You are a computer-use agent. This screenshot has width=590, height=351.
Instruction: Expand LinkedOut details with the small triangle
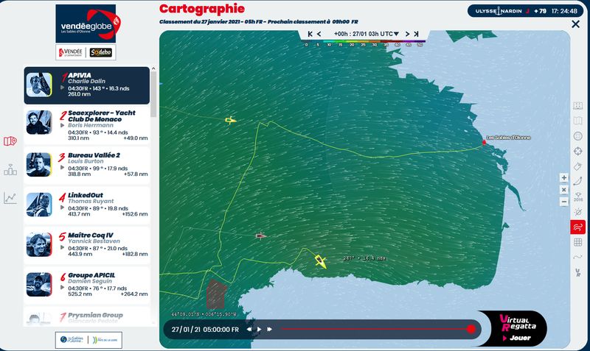[63, 208]
